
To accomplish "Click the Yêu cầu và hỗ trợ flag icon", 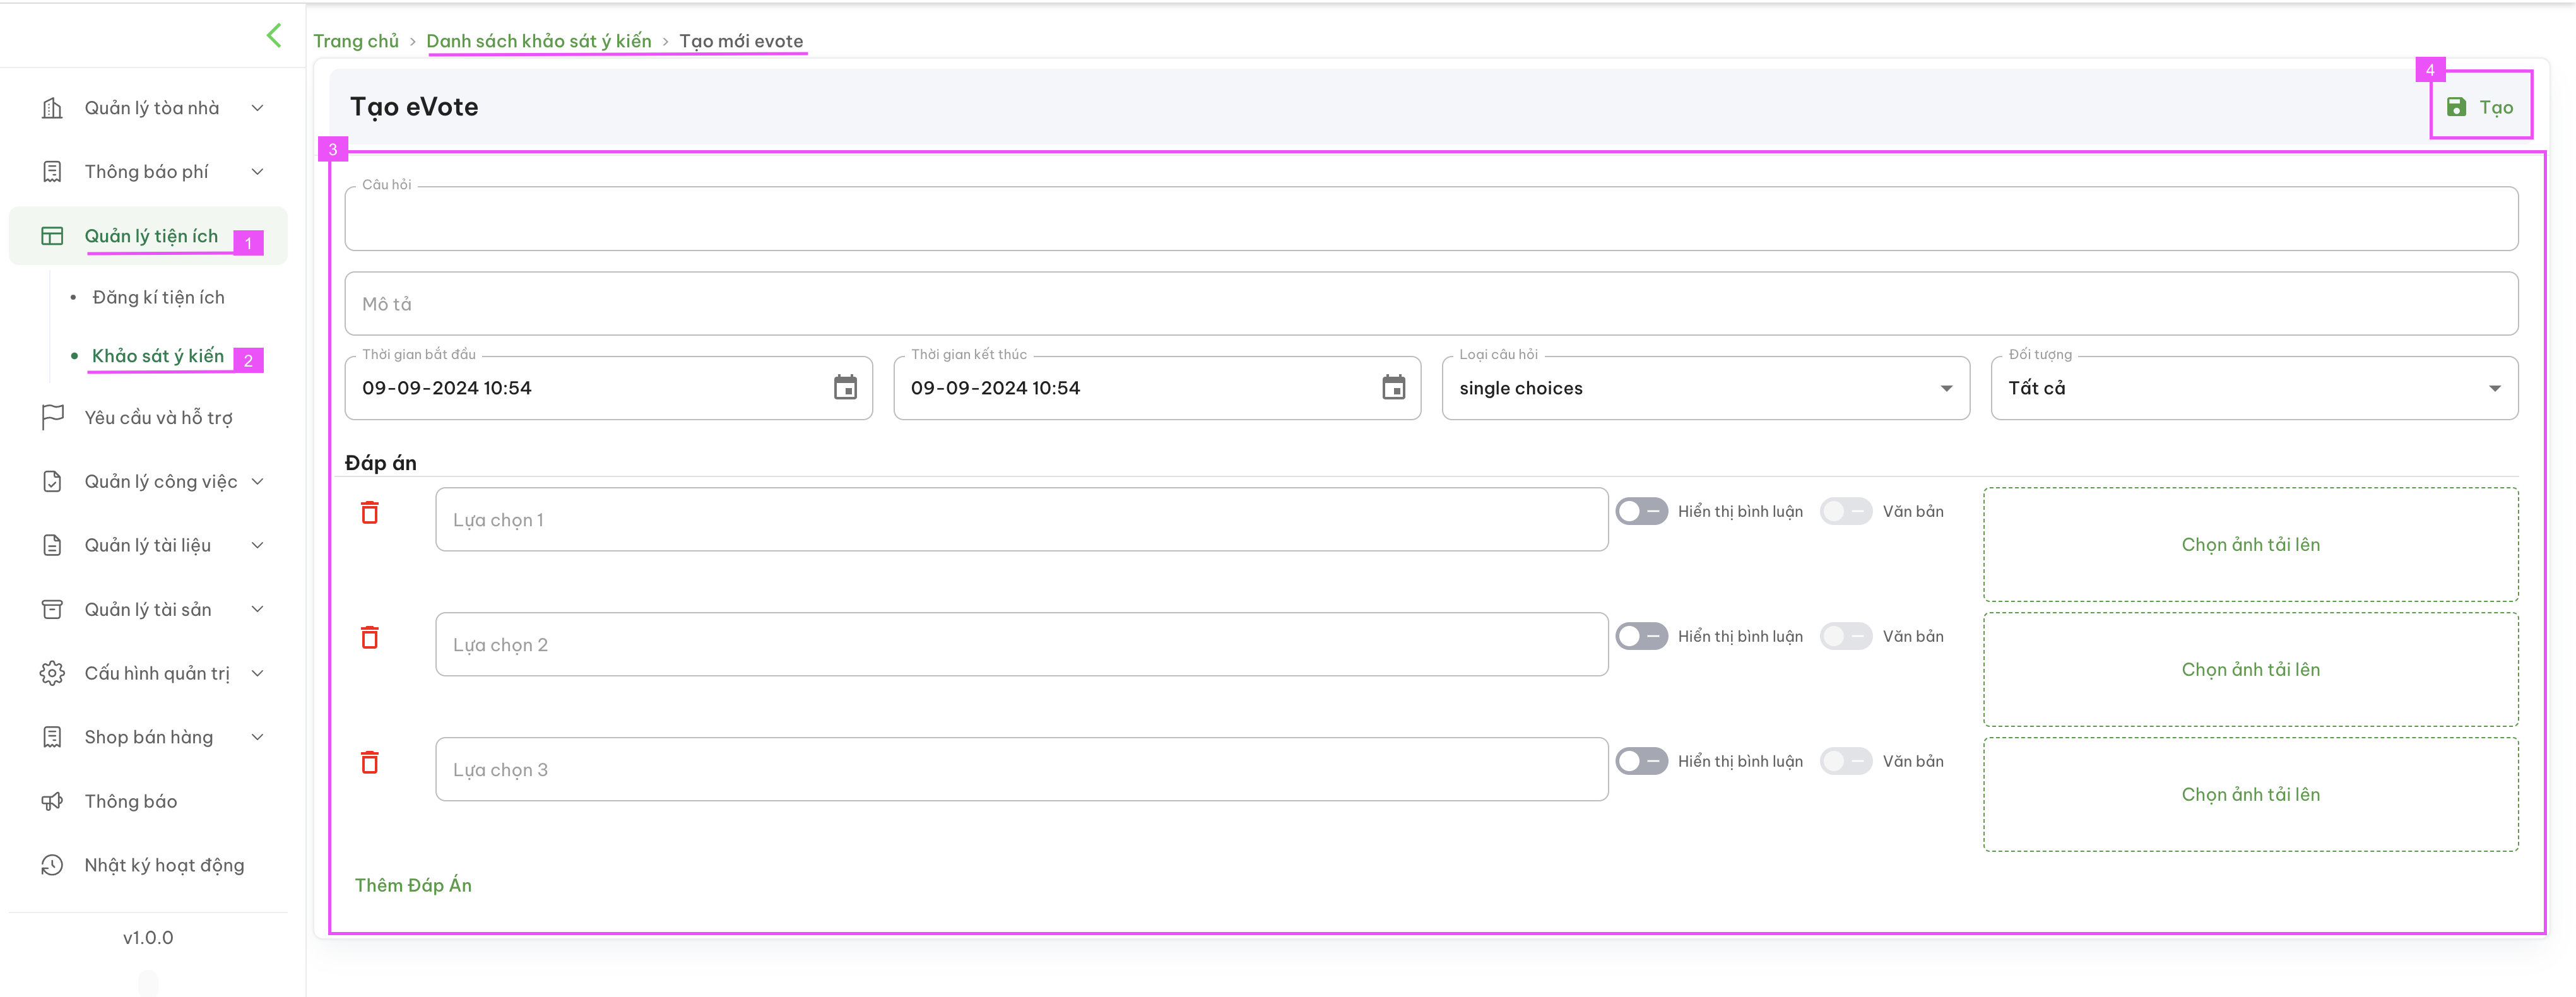I will pos(52,417).
